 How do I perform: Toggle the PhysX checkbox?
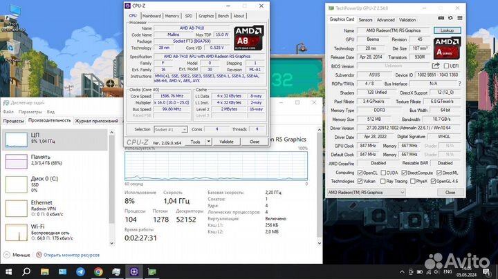coord(412,182)
